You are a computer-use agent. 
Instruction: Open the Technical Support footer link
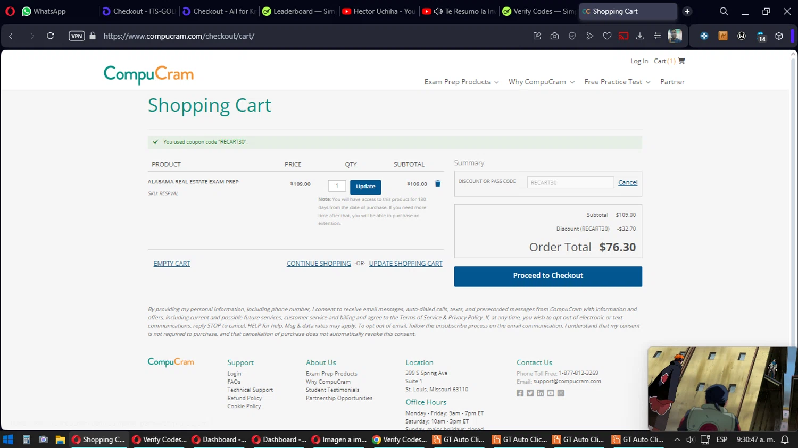pyautogui.click(x=250, y=390)
